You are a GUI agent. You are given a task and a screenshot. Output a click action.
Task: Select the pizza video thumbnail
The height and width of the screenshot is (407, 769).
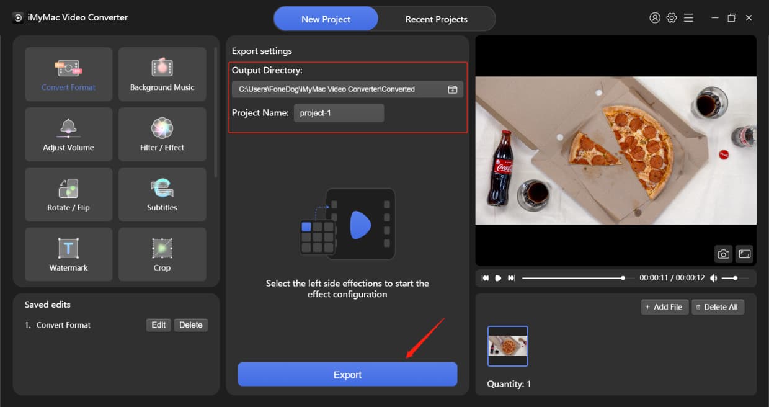(508, 346)
